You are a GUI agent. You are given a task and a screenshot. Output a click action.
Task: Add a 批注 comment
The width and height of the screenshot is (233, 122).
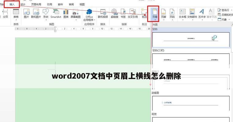tap(144, 13)
